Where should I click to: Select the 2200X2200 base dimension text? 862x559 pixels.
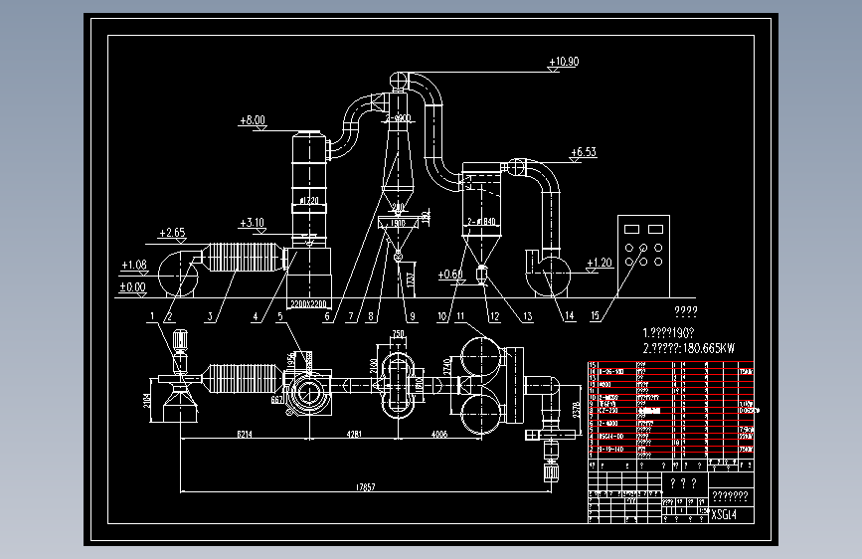click(x=308, y=303)
